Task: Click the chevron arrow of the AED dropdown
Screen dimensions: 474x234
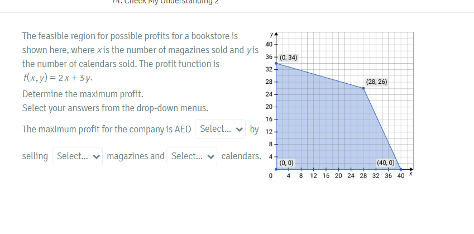Action: [x=240, y=130]
